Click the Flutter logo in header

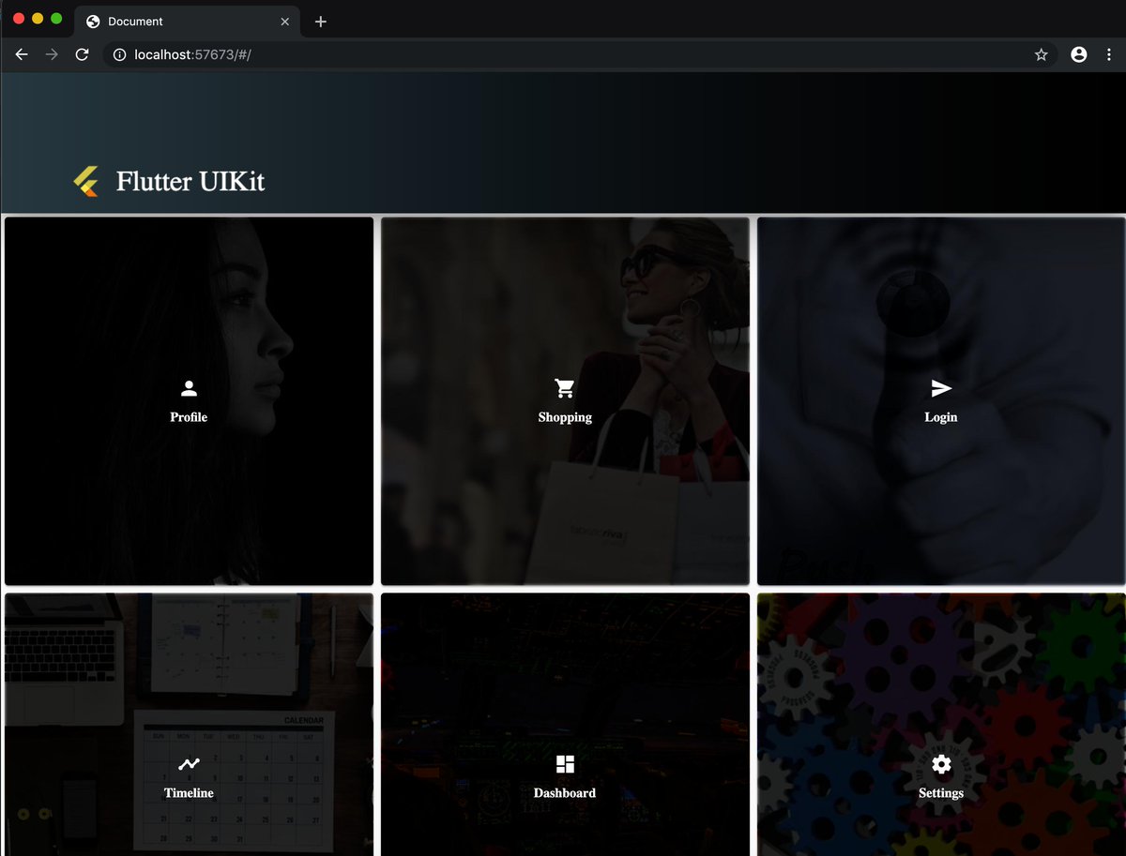(x=86, y=181)
